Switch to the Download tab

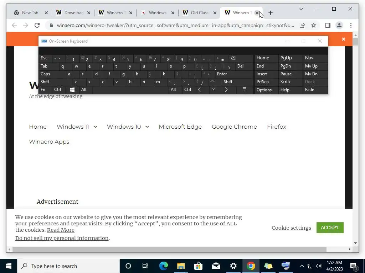click(x=73, y=13)
